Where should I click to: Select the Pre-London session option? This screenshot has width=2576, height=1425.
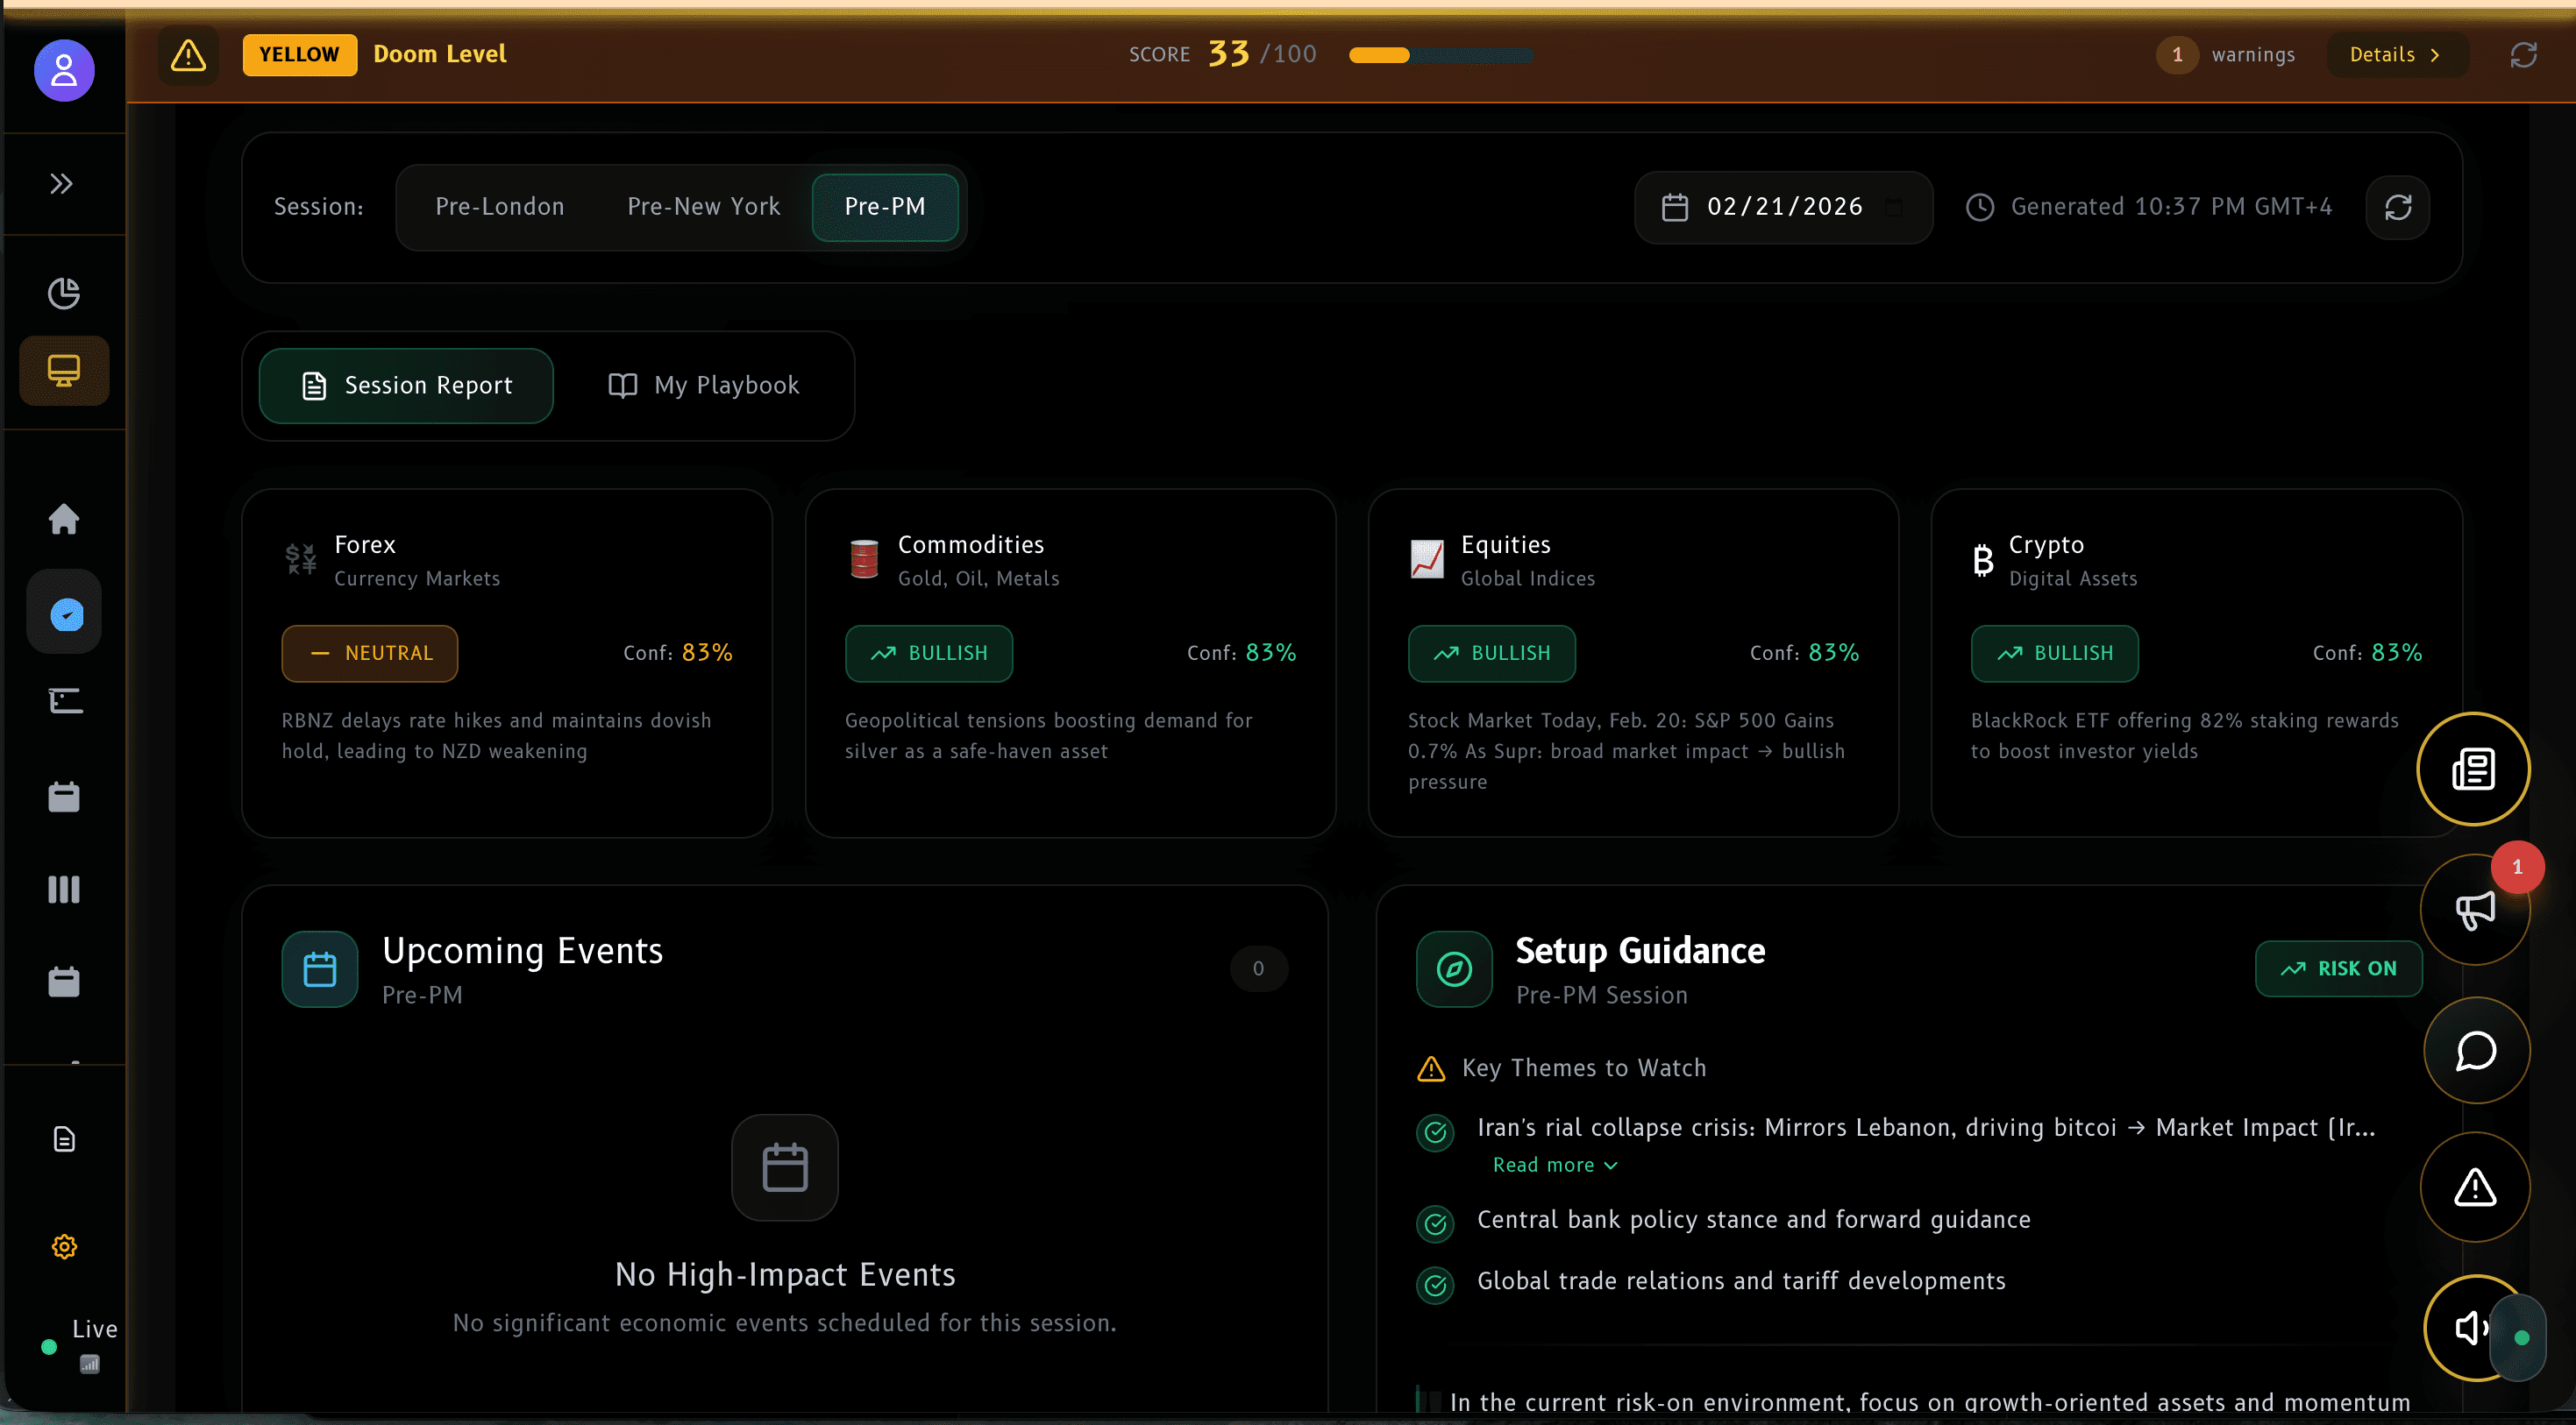pos(499,206)
